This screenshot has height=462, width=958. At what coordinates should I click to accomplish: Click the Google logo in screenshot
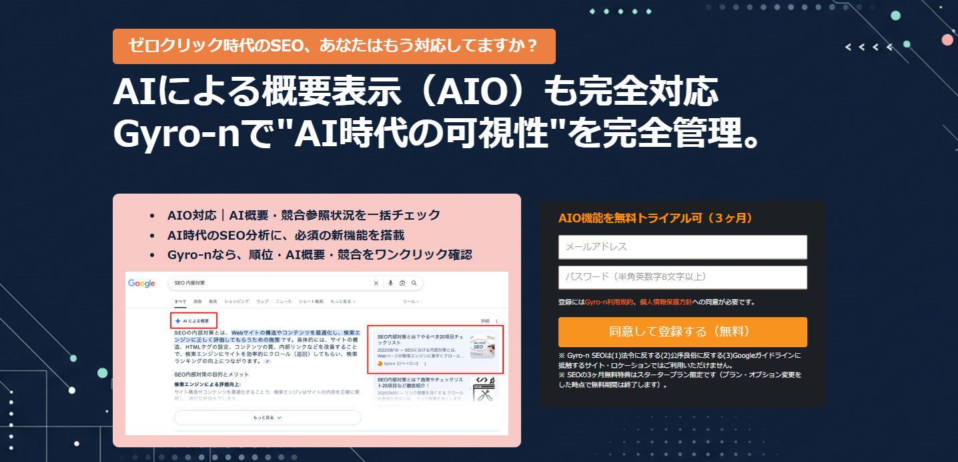click(x=141, y=283)
